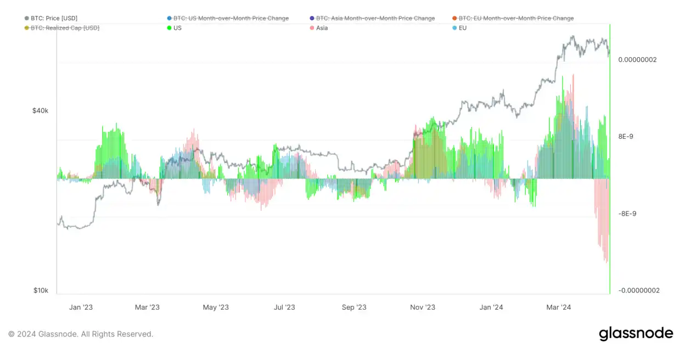Click the gray dot beside BTC: Price [USD]
This screenshot has height=353, width=679.
(x=27, y=18)
